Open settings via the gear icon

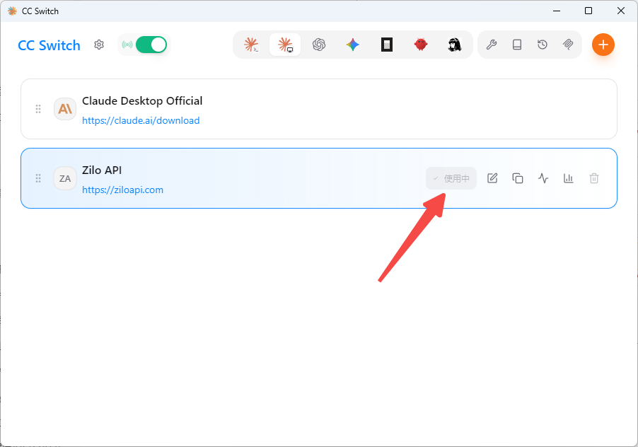pyautogui.click(x=99, y=45)
